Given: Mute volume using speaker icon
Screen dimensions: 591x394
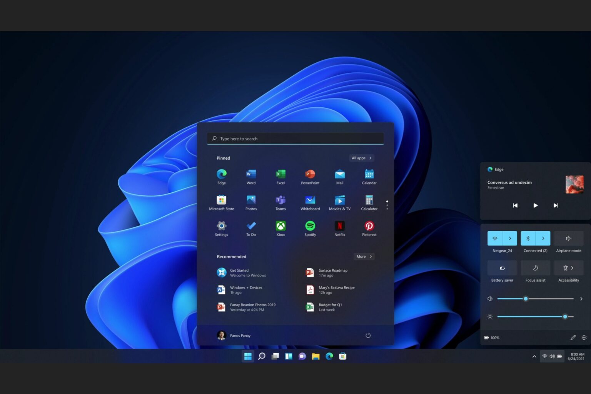Looking at the screenshot, I should pyautogui.click(x=490, y=299).
